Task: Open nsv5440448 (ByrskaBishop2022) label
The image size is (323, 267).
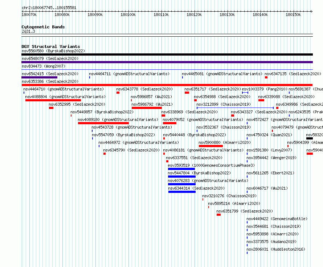Action: pyautogui.click(x=195, y=135)
